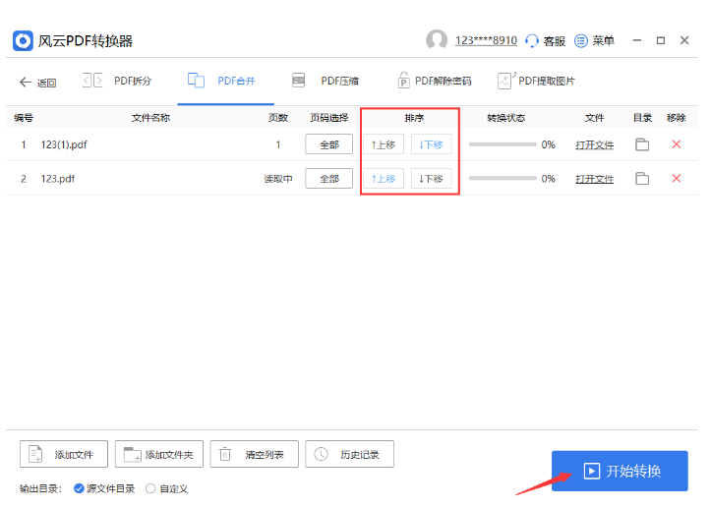Click 下移 for 123(1).pdf
This screenshot has height=508, width=710.
click(431, 144)
